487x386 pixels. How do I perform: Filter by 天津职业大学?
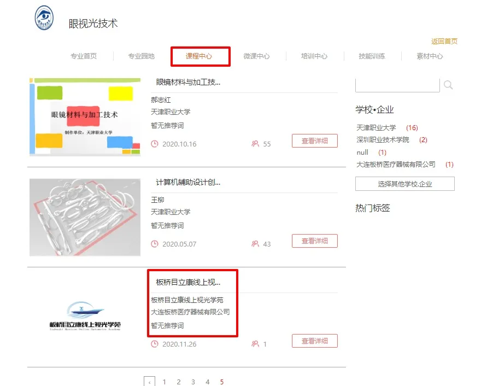376,127
